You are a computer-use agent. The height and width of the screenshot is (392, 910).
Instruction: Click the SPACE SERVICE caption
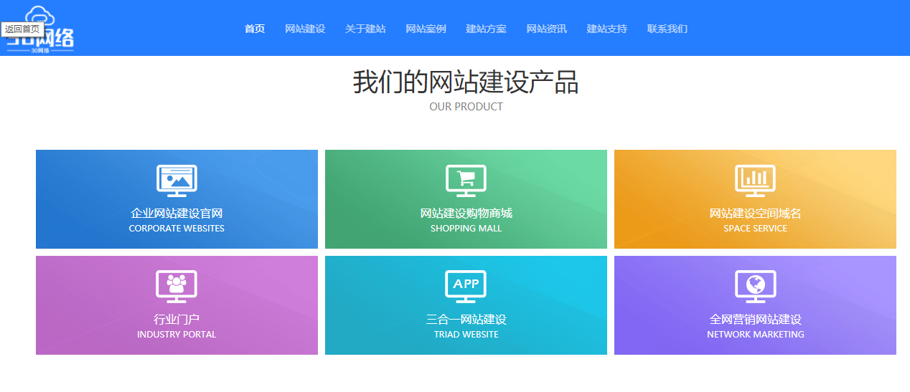755,229
